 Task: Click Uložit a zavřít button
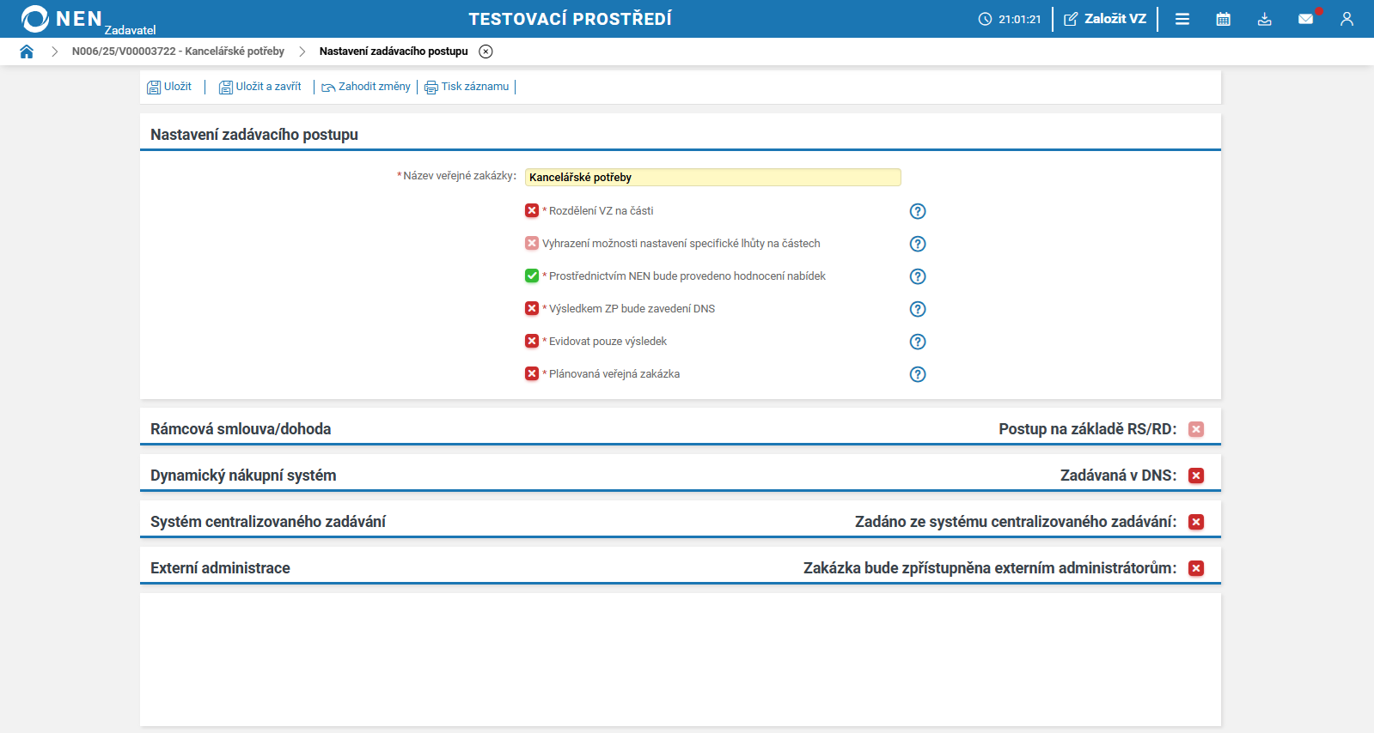(x=260, y=87)
